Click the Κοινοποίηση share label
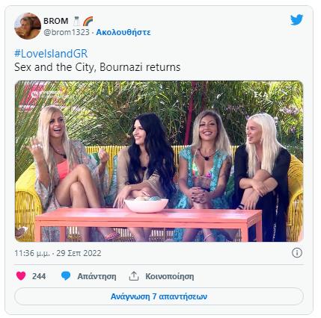This screenshot has height=318, width=321. click(170, 276)
